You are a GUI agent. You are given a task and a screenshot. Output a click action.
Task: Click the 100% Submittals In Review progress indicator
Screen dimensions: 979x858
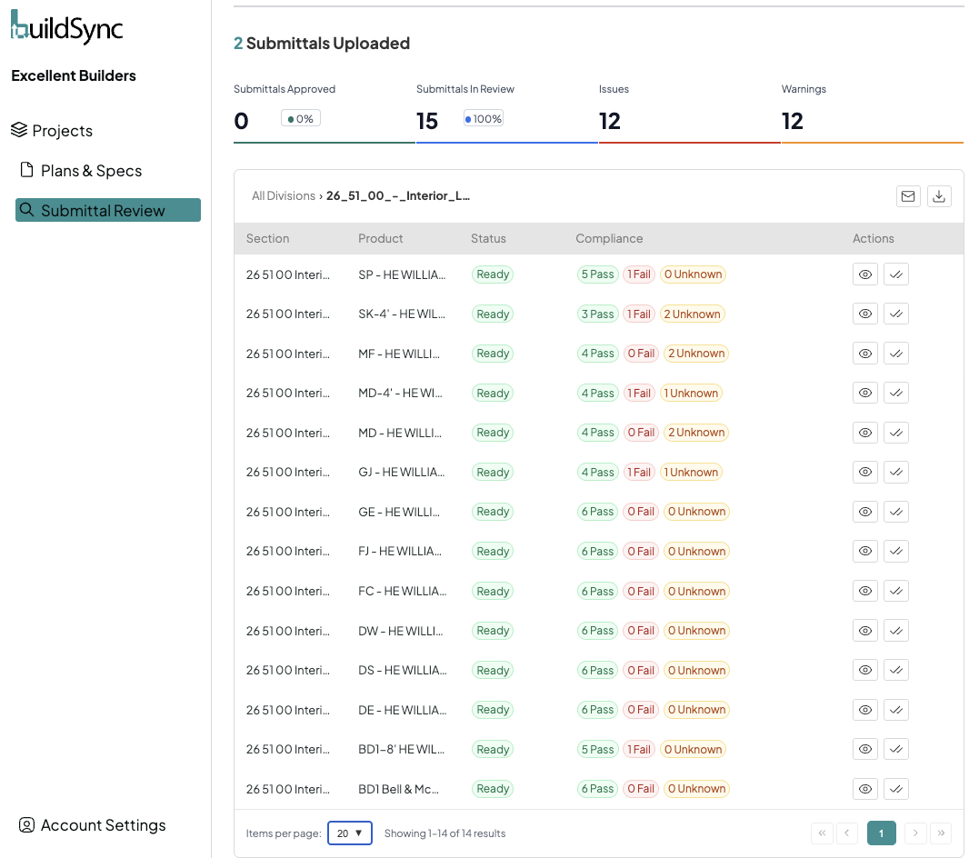click(483, 118)
